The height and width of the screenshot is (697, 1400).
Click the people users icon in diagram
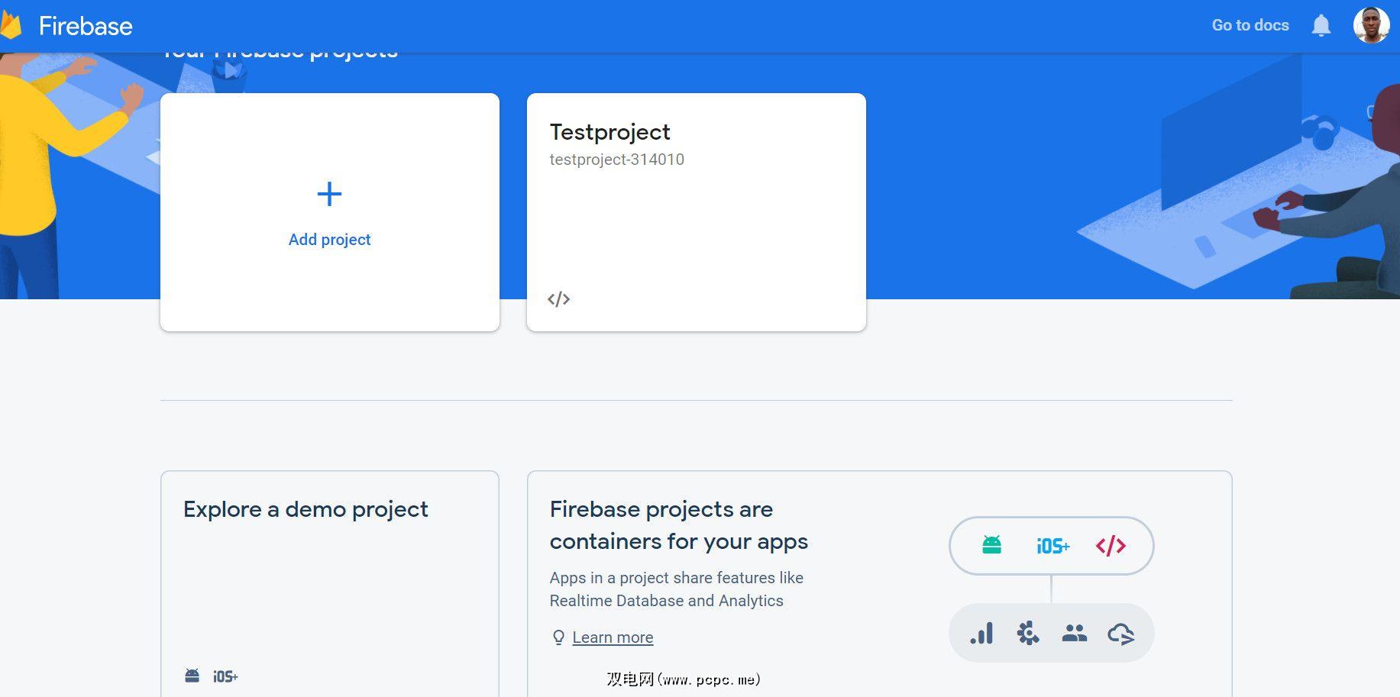tap(1074, 634)
